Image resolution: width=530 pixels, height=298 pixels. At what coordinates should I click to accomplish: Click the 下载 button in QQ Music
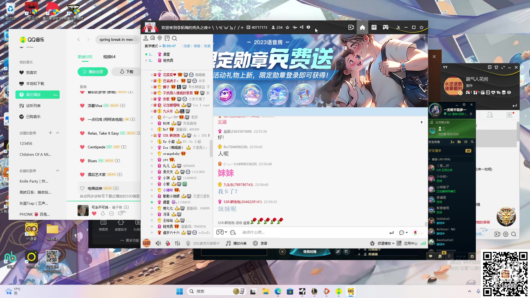[126, 72]
